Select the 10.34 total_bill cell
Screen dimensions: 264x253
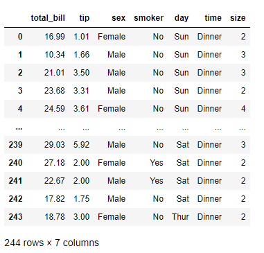[55, 55]
